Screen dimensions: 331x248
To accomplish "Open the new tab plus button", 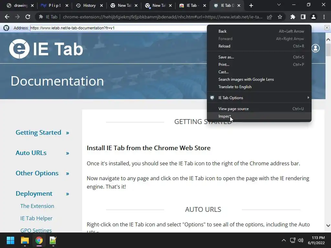I will [x=251, y=6].
